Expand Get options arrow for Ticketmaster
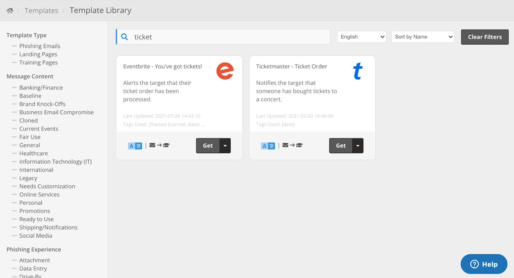The width and height of the screenshot is (514, 278). [x=358, y=146]
